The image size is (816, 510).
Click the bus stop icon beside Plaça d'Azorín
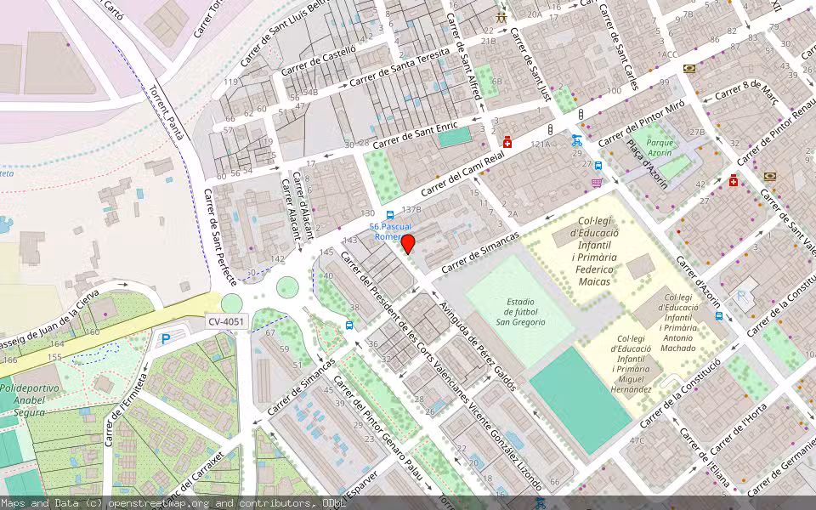598,166
